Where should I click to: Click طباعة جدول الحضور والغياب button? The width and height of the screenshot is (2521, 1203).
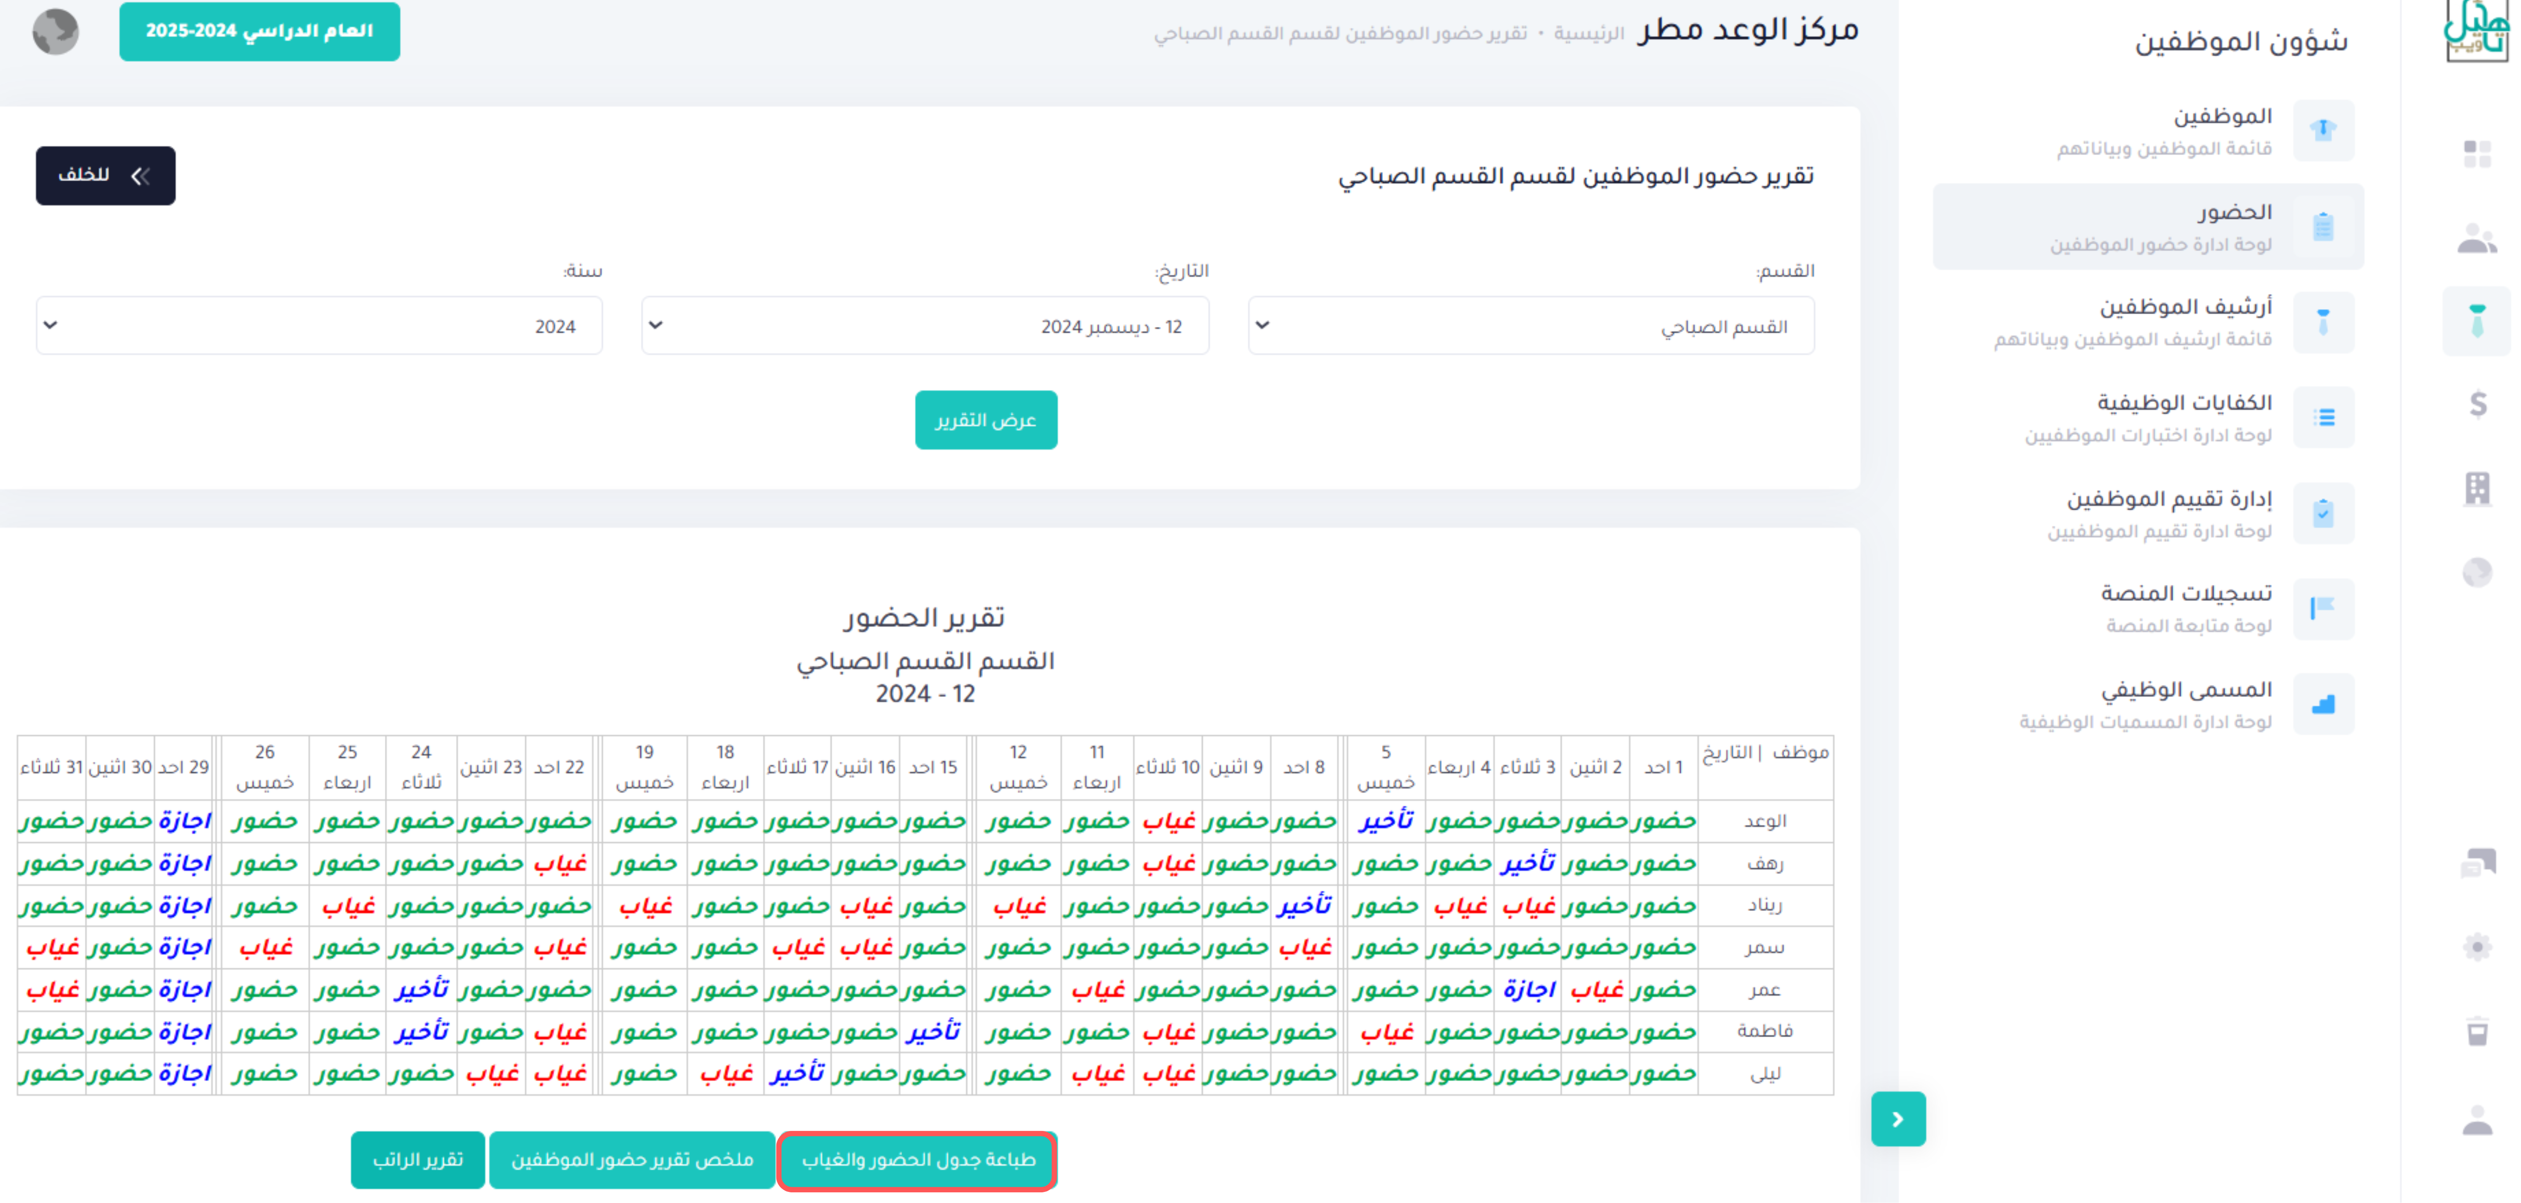click(x=918, y=1160)
